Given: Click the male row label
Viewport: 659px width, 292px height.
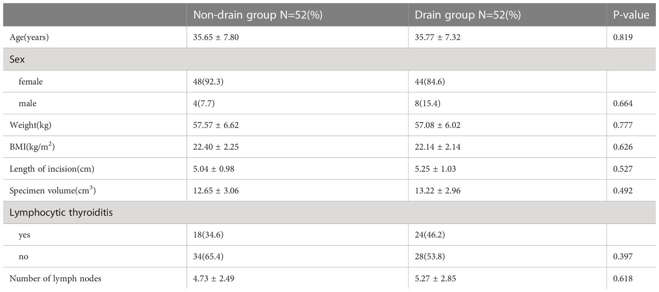Looking at the screenshot, I should point(28,103).
